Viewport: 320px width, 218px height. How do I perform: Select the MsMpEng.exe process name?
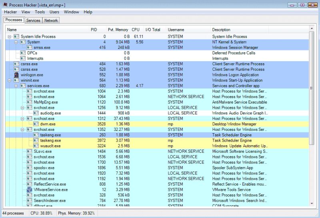46,102
